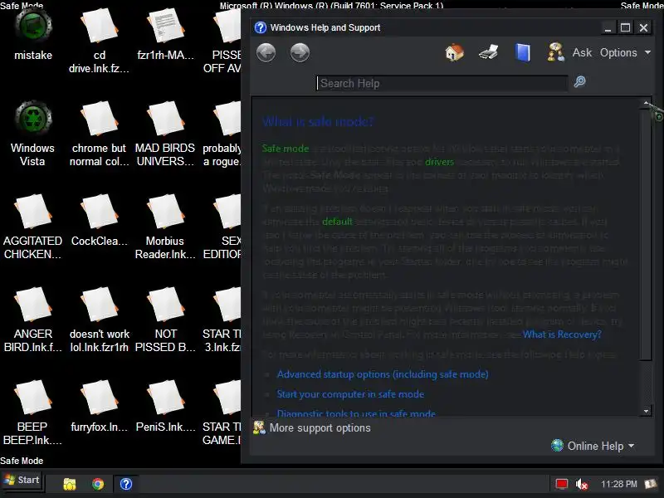Select the BEEP BEEP.lnk file
This screenshot has width=664, height=498.
pos(32,413)
